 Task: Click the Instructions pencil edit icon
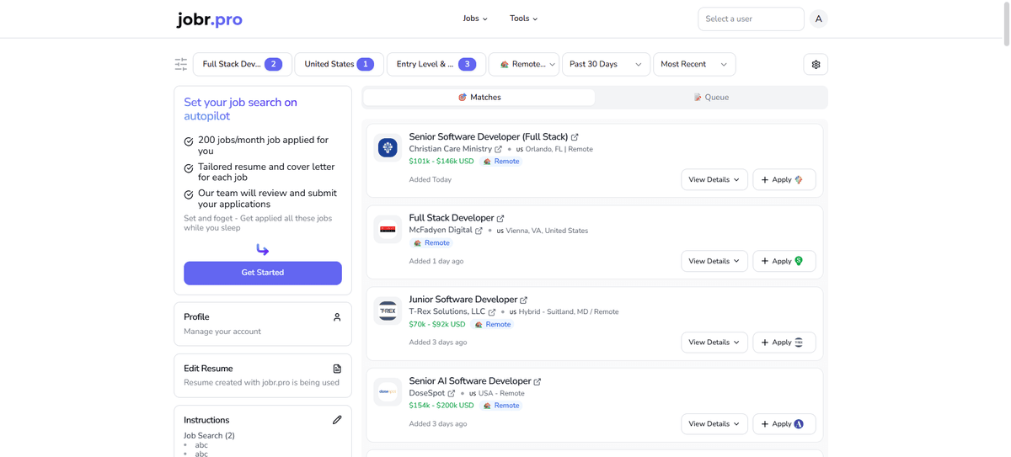(x=337, y=420)
